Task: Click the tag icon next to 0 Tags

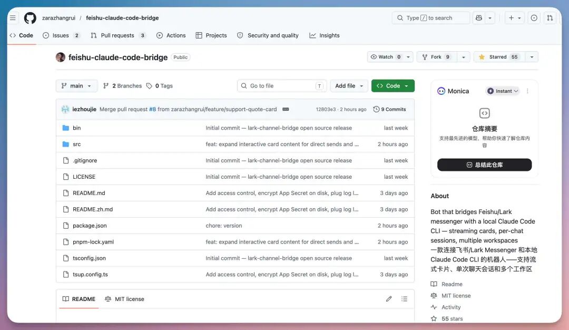Action: coord(149,86)
